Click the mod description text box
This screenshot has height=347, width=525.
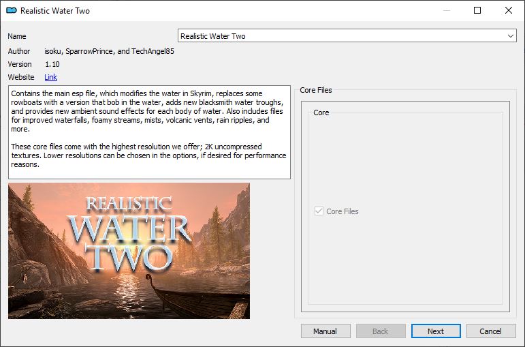pos(149,132)
